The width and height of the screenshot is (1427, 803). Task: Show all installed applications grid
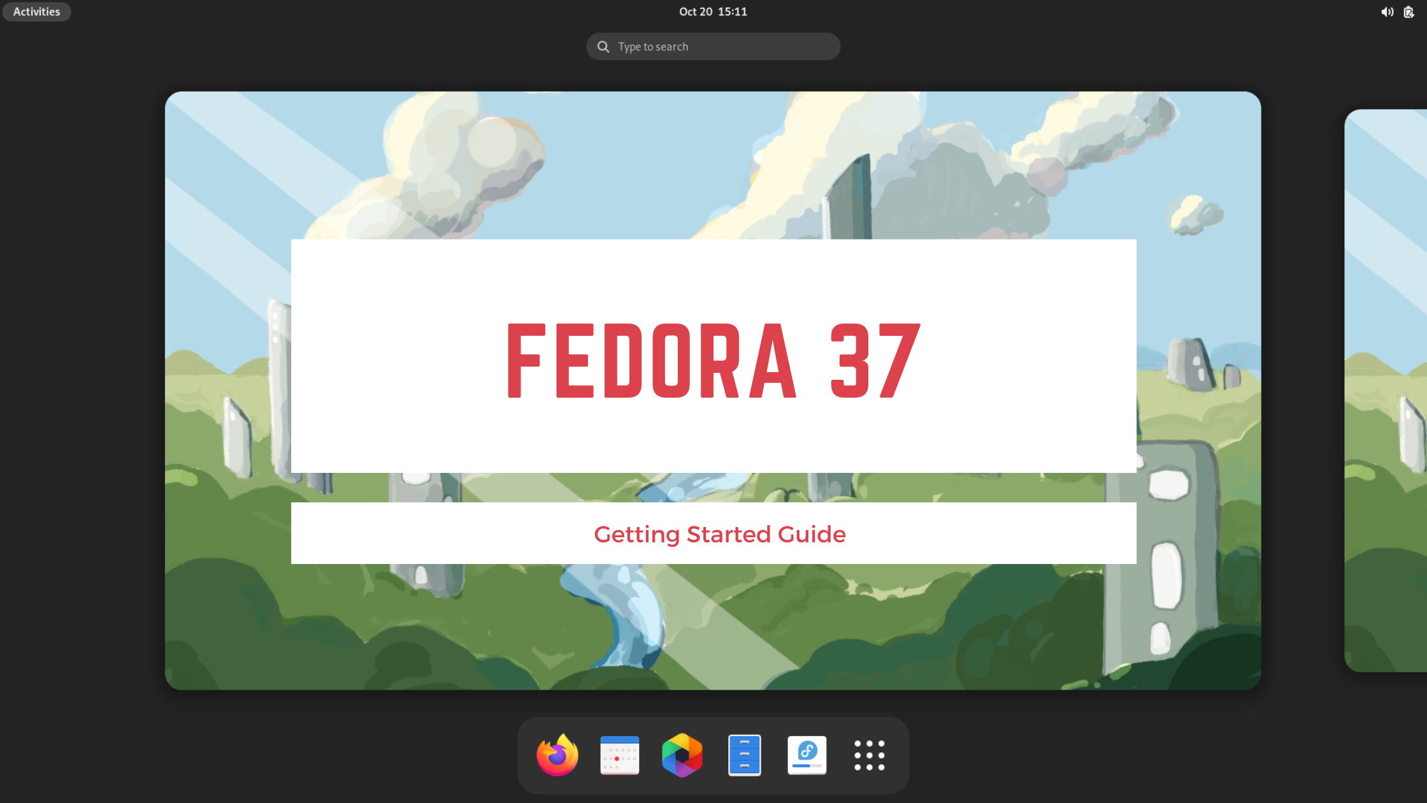click(868, 755)
